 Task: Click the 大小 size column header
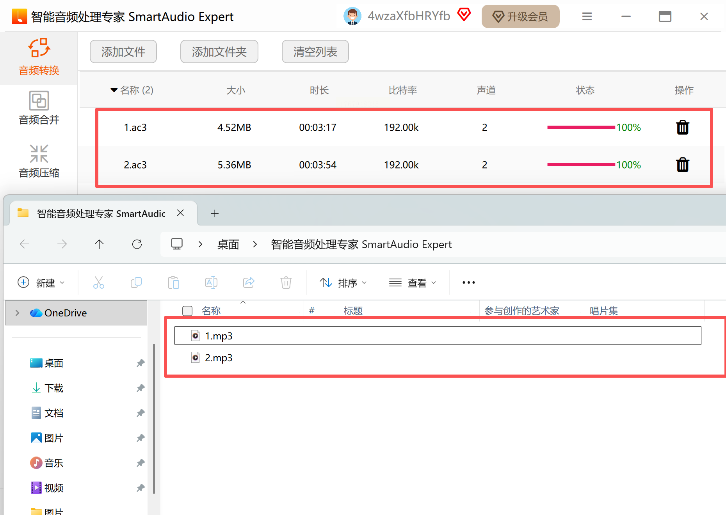click(236, 90)
